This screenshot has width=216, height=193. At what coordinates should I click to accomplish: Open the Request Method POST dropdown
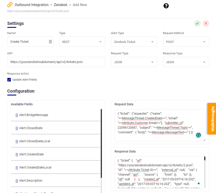tap(186, 42)
